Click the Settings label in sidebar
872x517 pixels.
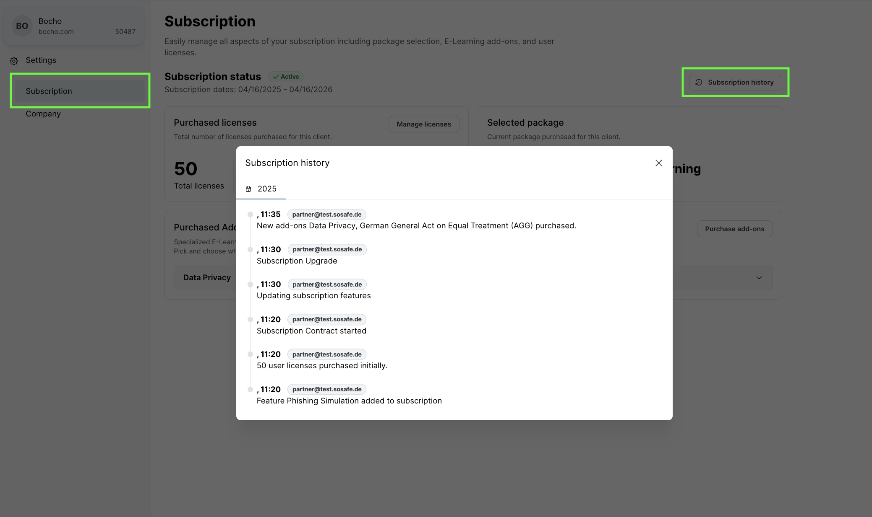tap(41, 60)
